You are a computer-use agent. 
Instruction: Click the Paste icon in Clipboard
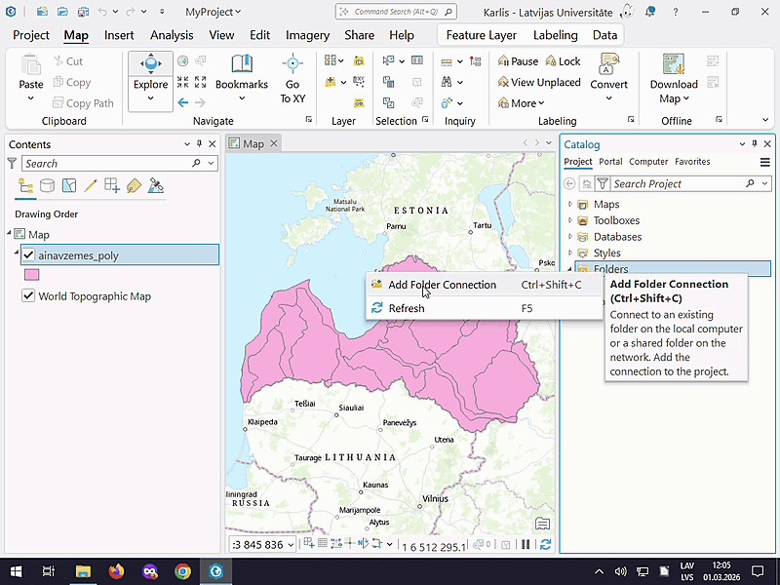click(x=31, y=66)
